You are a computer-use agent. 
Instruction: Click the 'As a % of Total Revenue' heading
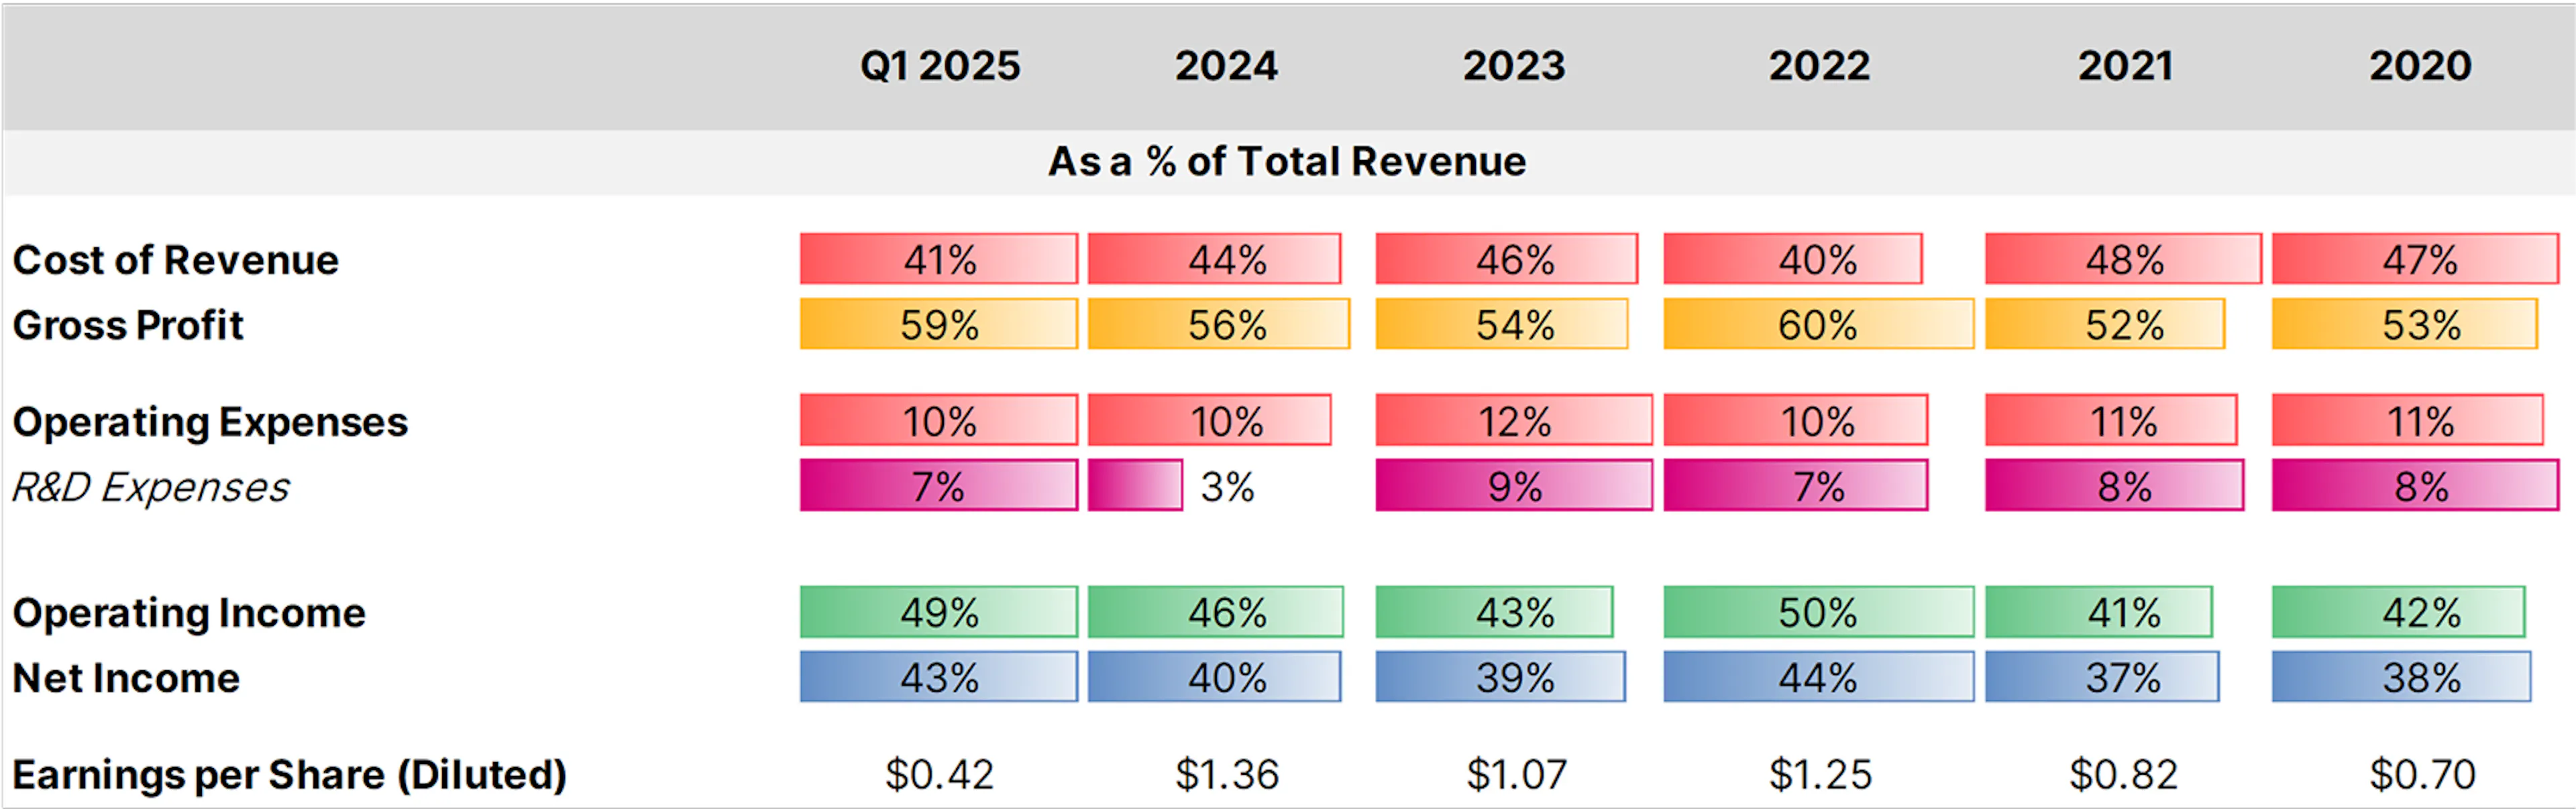[1287, 162]
